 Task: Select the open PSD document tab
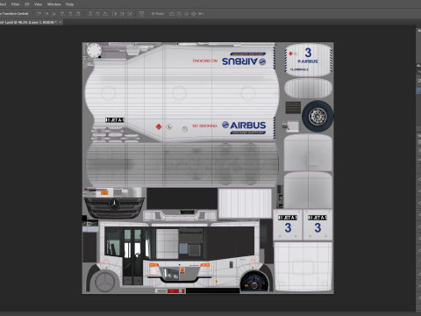(28, 22)
